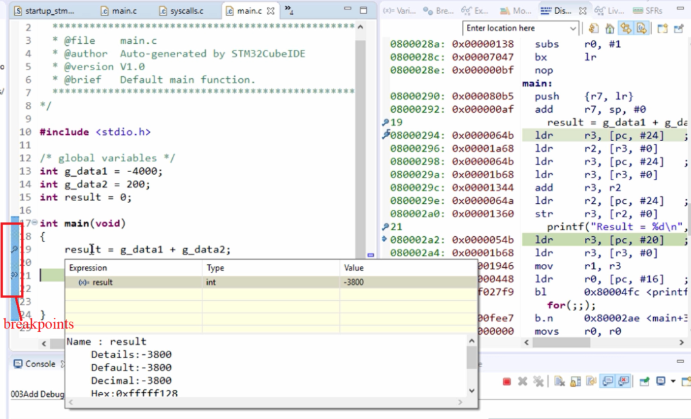Click the -3800 value cell
Screen dimensions: 691x419
(x=408, y=283)
